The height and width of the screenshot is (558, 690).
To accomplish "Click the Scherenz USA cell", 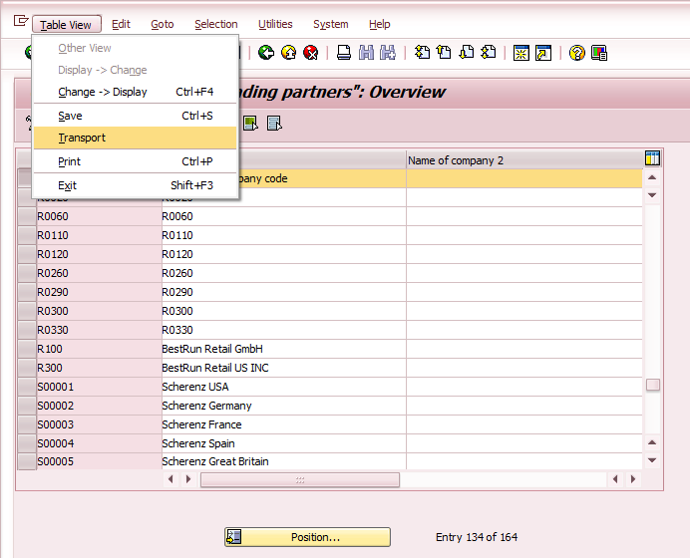I will [x=284, y=387].
